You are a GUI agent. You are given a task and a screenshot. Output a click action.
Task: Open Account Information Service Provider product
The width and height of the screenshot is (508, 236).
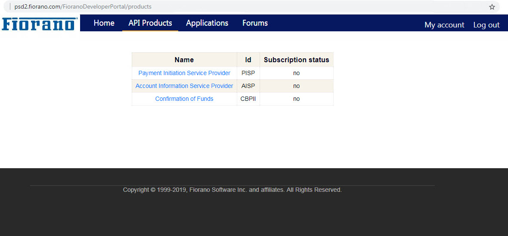pyautogui.click(x=184, y=86)
